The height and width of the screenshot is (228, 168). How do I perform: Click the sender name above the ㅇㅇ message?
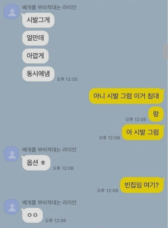point(49,202)
